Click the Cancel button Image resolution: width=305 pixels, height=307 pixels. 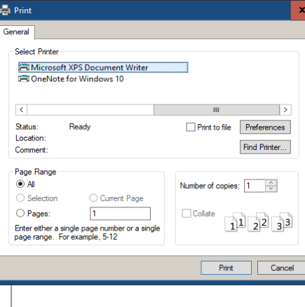(281, 268)
